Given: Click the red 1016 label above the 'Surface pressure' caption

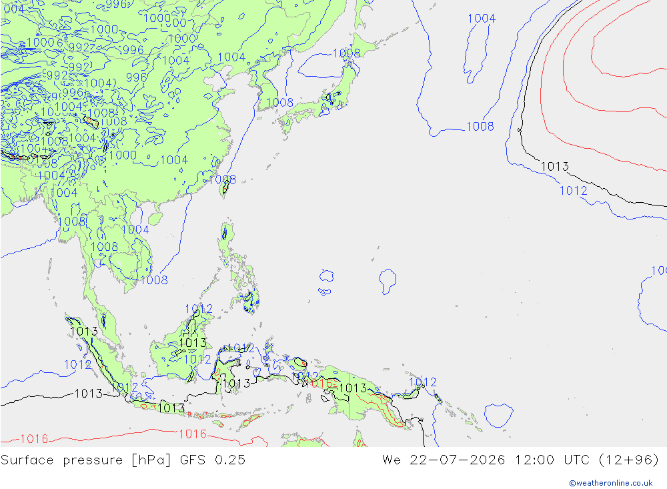Looking at the screenshot, I should [x=34, y=439].
